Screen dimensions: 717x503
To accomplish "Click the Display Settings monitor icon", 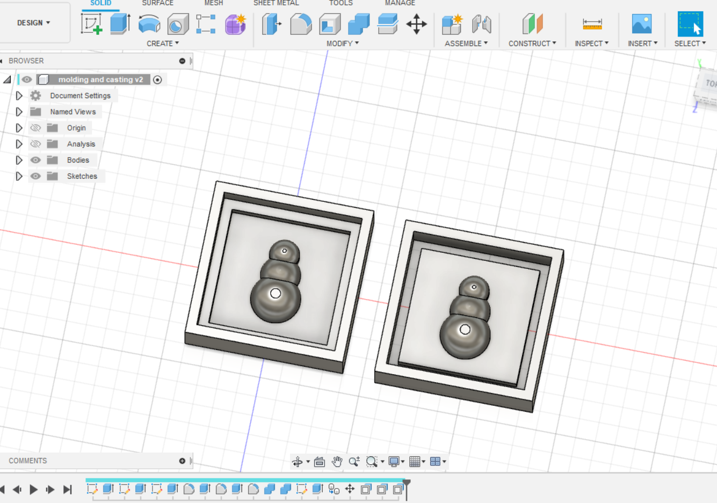I will [394, 462].
